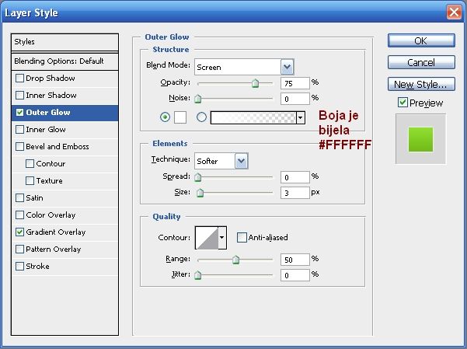Open the Contour picker dropdown arrow
Viewport: 467px width, 349px height.
(x=222, y=238)
